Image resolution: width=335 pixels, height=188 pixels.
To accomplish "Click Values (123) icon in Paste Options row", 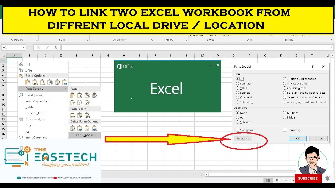I will pyautogui.click(x=35, y=82).
